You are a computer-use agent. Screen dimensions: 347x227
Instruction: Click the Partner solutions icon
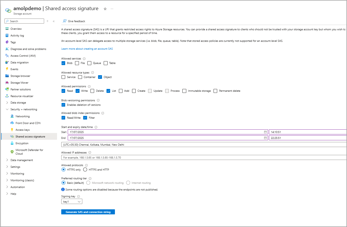(x=7, y=90)
